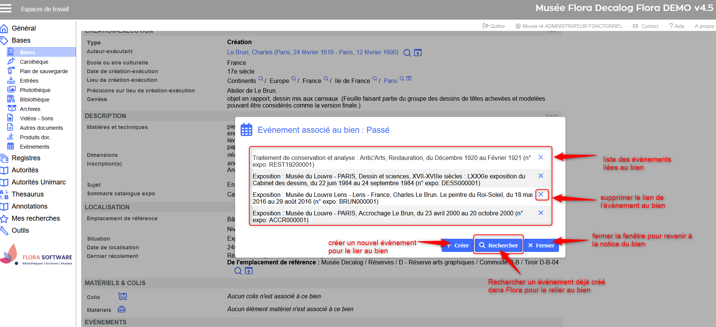Close the event dialog with Fermer
Viewport: 716px width, 327px height.
(x=541, y=245)
